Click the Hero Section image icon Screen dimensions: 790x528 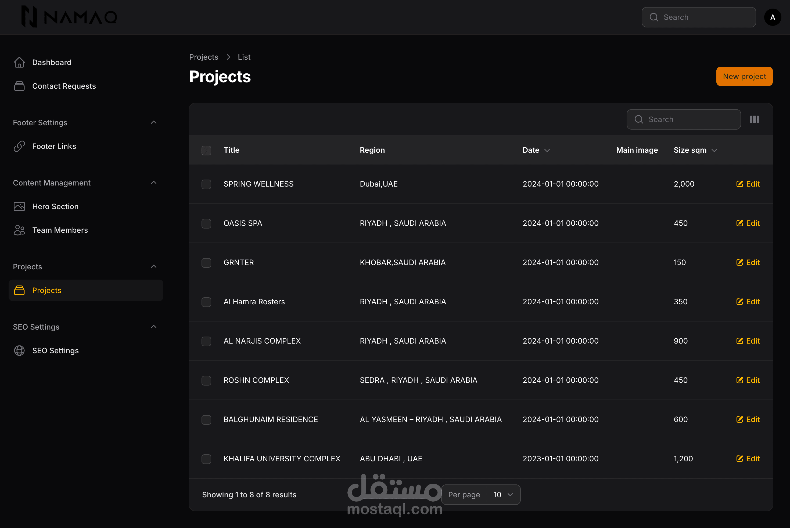19,206
